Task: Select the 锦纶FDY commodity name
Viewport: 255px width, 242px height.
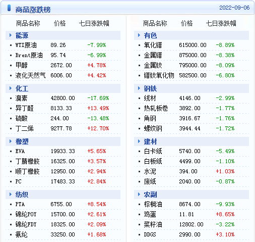Action: click(26, 224)
